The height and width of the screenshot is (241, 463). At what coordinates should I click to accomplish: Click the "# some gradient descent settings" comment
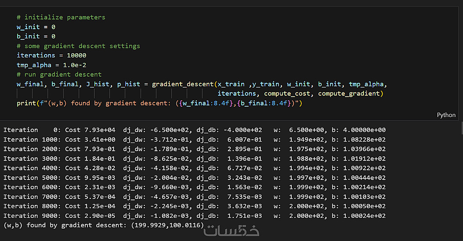(78, 46)
